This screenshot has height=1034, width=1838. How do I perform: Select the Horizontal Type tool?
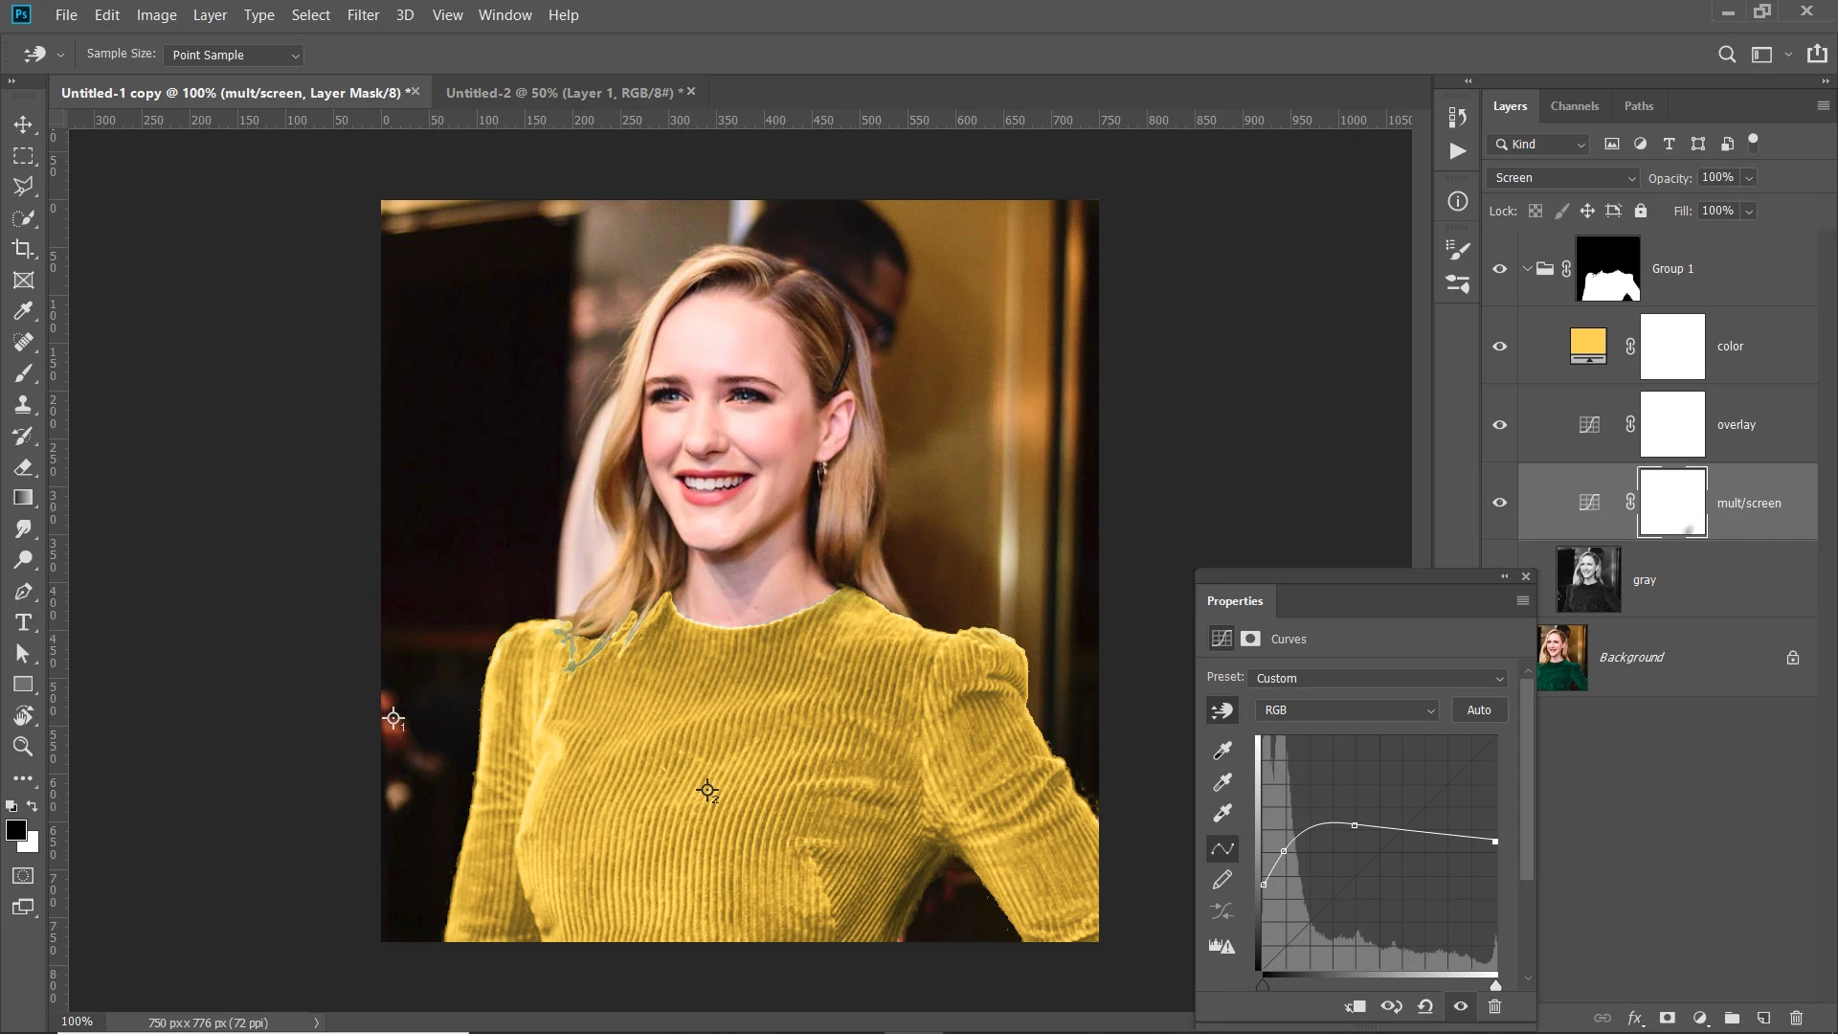coord(23,623)
